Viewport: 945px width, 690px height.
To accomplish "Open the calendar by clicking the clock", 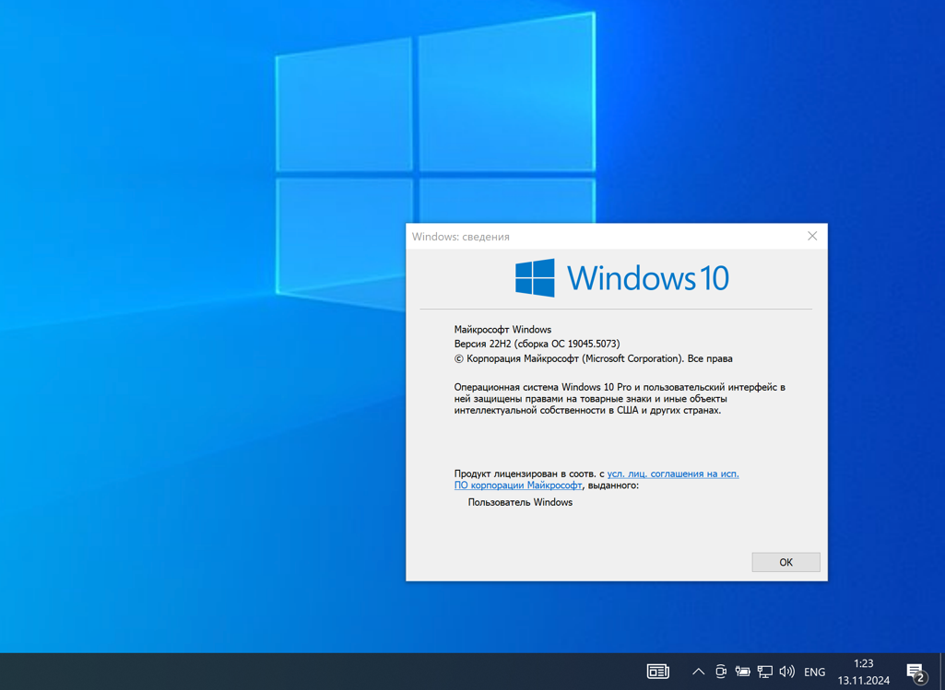I will pos(863,670).
